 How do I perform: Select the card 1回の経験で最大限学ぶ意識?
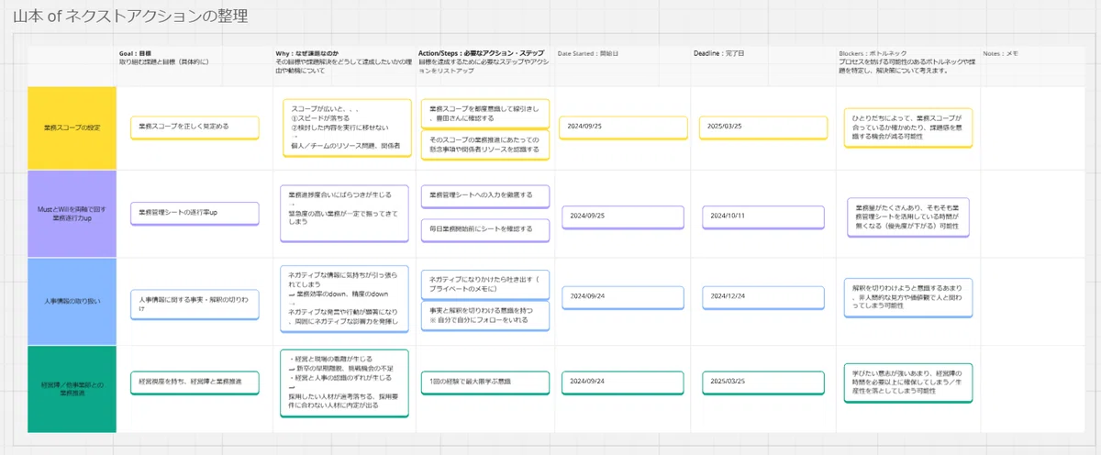485,381
